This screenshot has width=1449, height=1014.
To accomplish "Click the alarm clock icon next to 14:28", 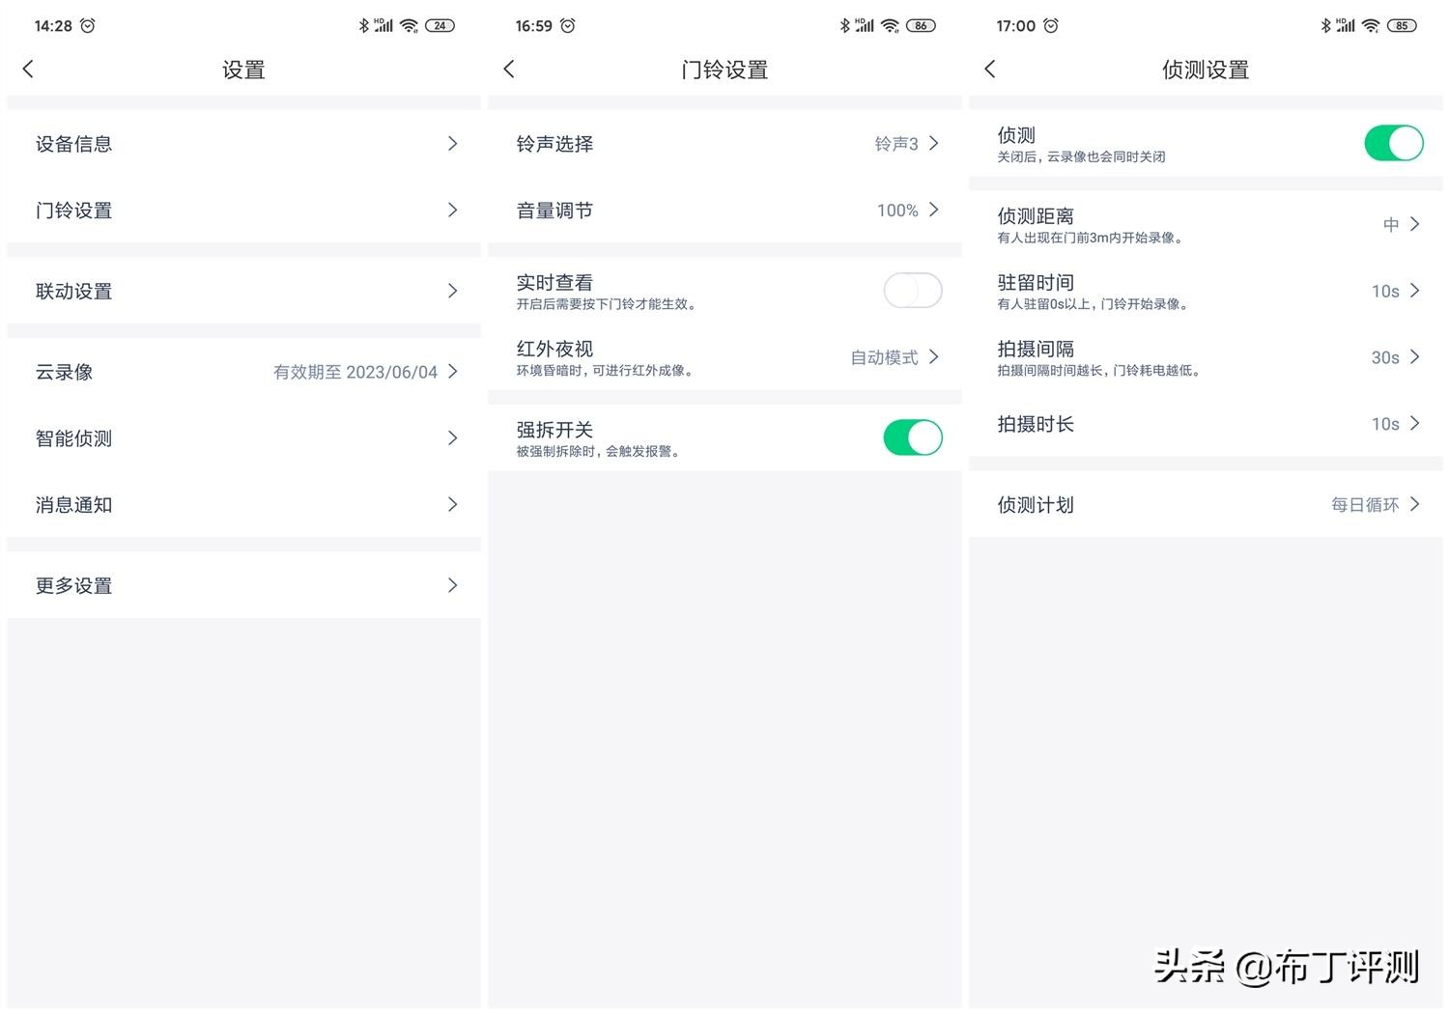I will click(90, 25).
